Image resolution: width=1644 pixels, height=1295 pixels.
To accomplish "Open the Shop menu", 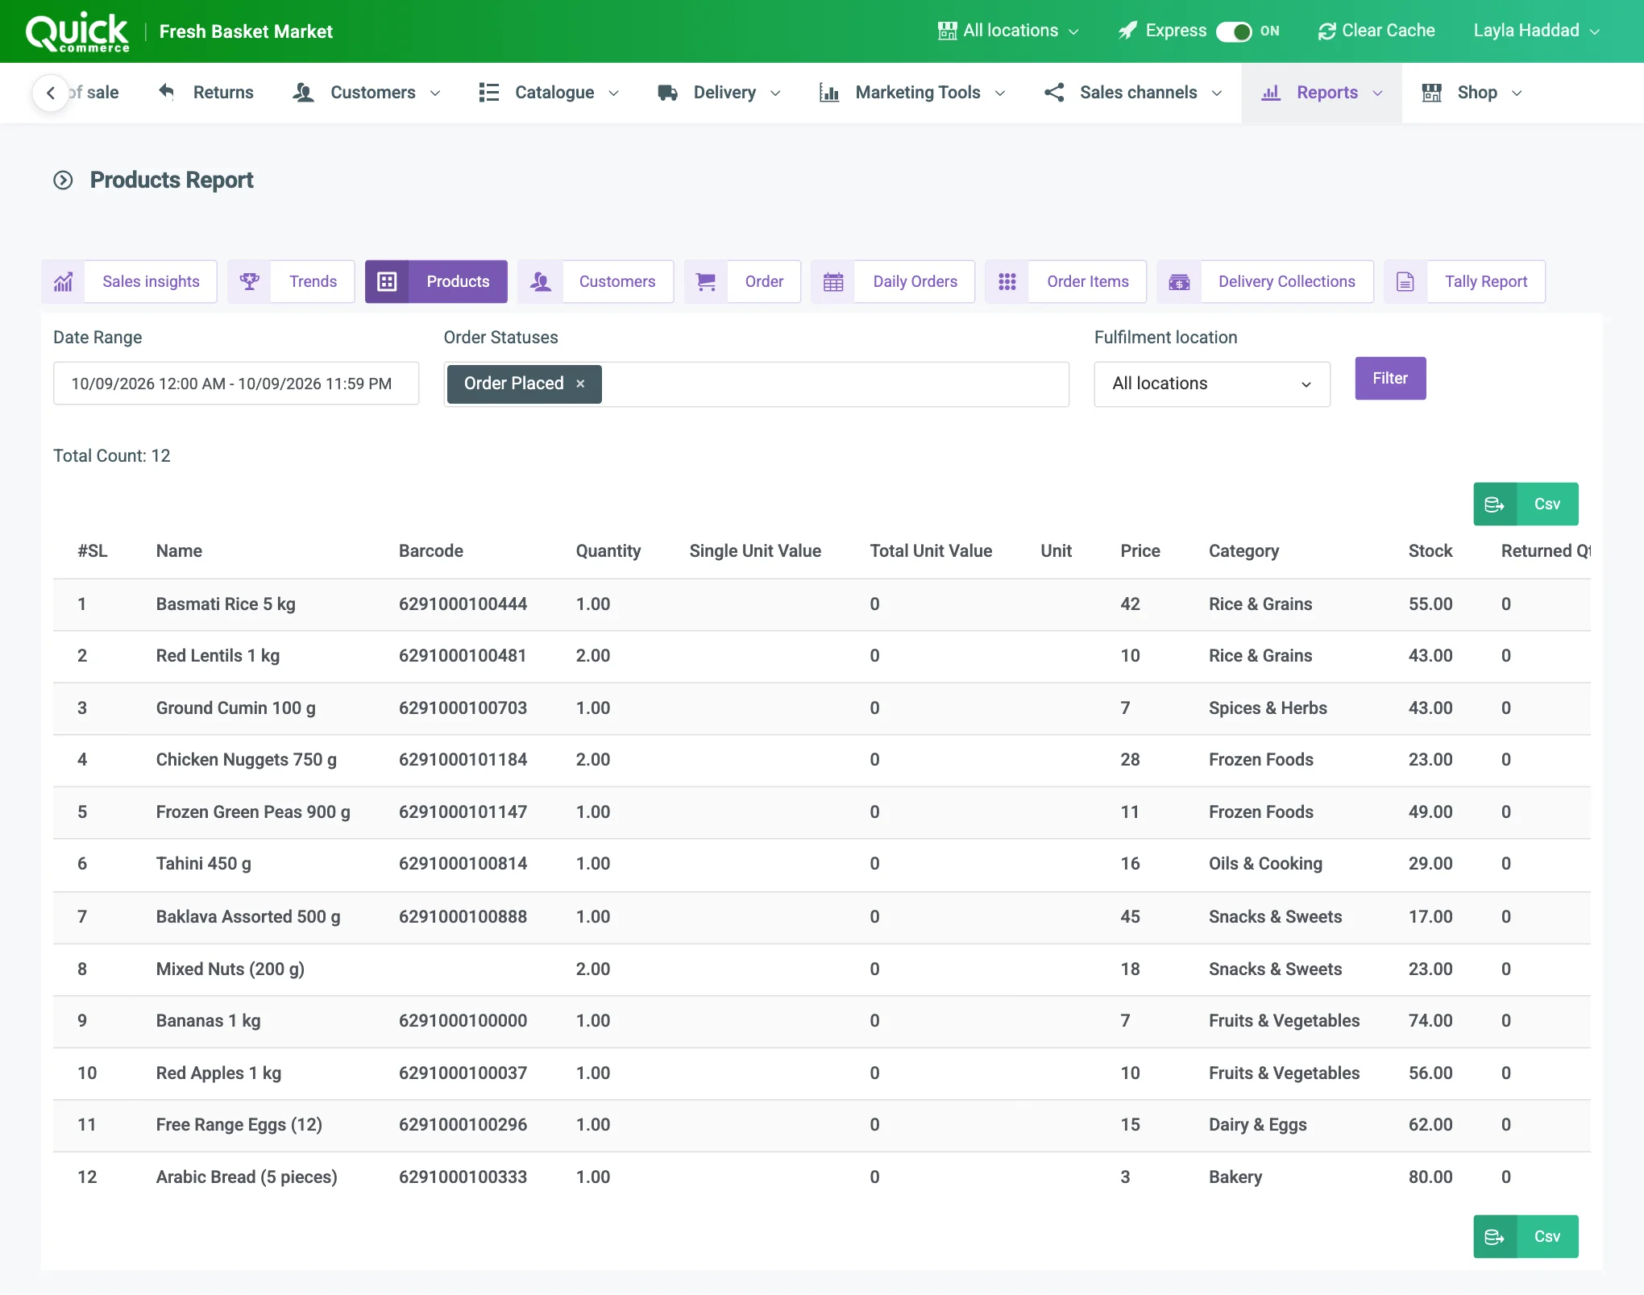I will click(1472, 93).
